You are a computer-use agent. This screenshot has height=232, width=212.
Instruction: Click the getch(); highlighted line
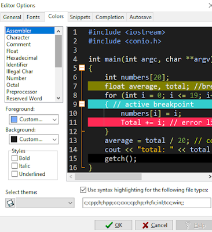150,158
